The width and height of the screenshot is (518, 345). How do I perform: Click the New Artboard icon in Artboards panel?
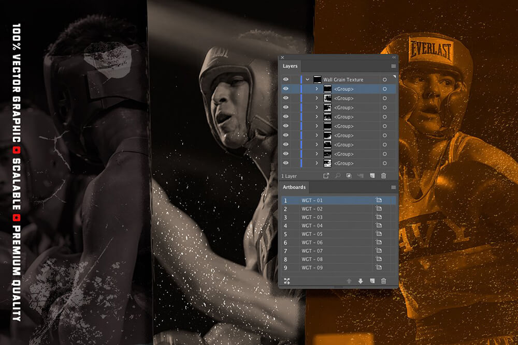(x=372, y=281)
